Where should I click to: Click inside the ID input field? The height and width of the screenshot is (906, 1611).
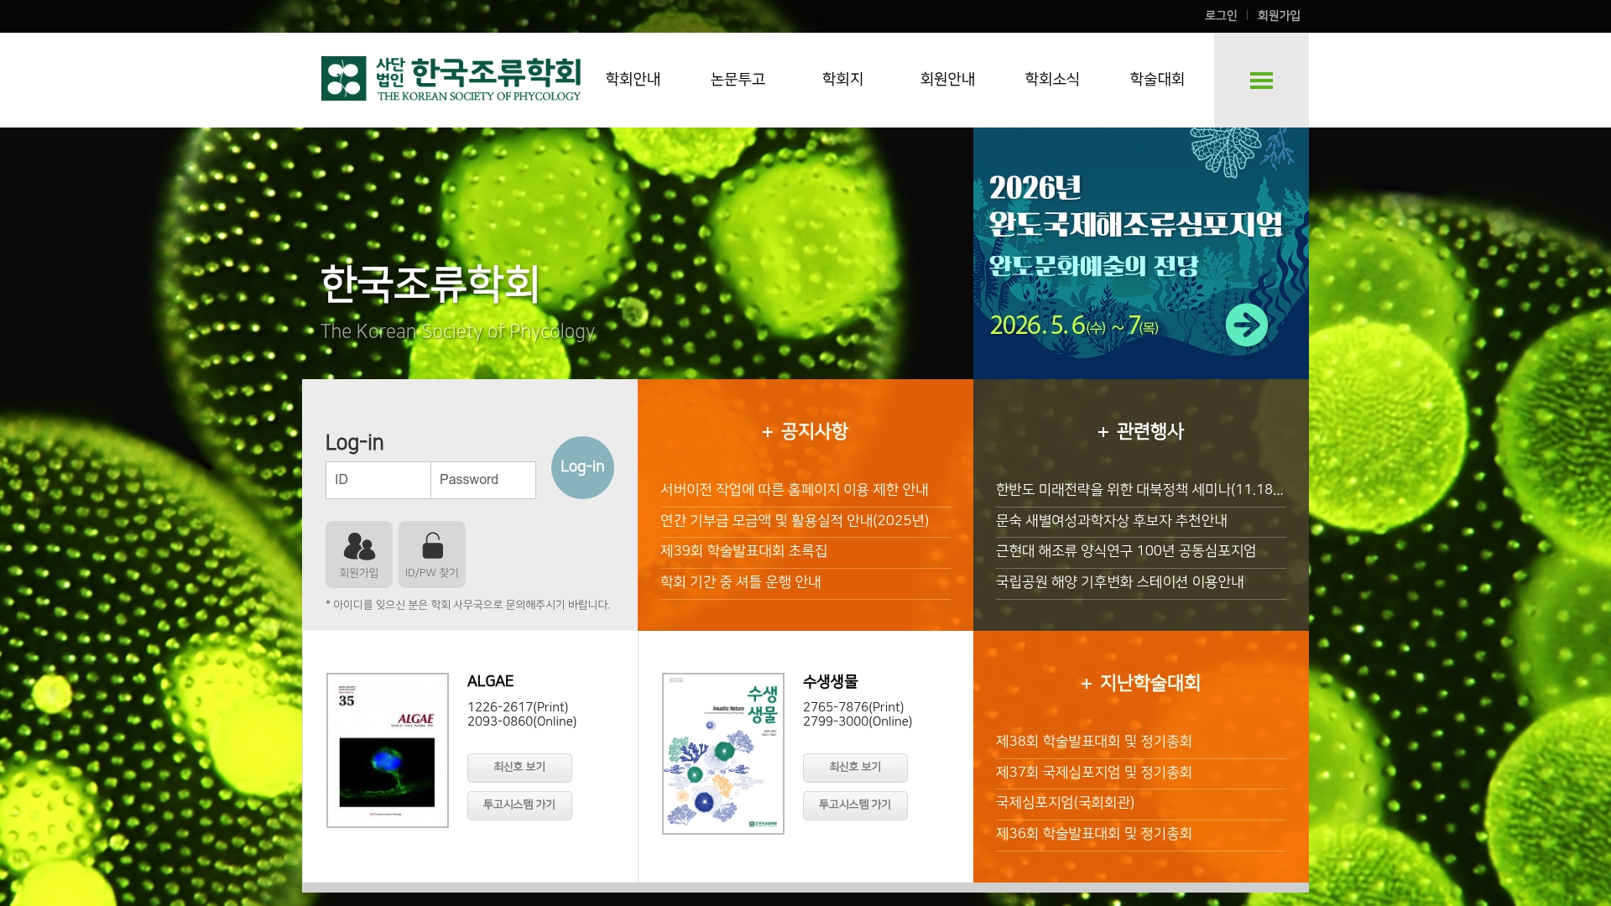click(x=378, y=480)
